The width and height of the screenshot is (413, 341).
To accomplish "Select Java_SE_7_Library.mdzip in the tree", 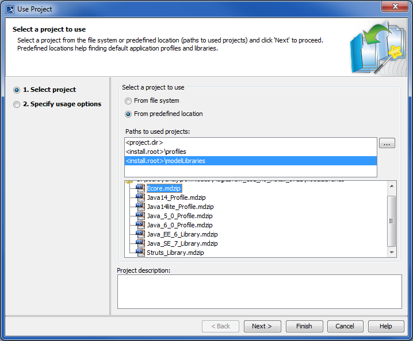I will coord(182,243).
